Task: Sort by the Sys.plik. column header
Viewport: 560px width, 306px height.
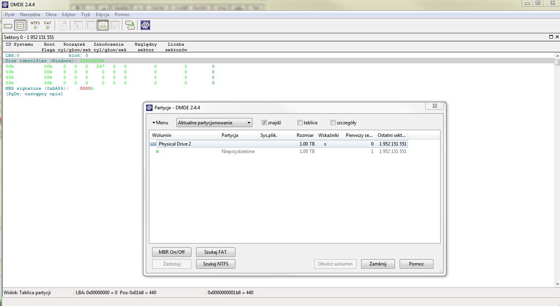Action: click(274, 135)
